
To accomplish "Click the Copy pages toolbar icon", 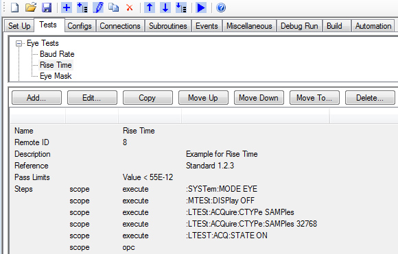I will click(x=113, y=8).
